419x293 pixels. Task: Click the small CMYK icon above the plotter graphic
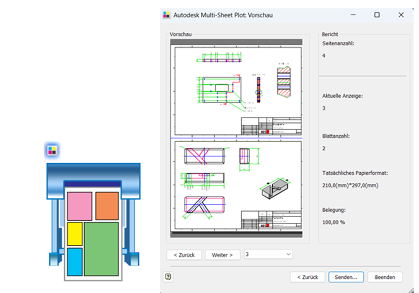point(52,150)
